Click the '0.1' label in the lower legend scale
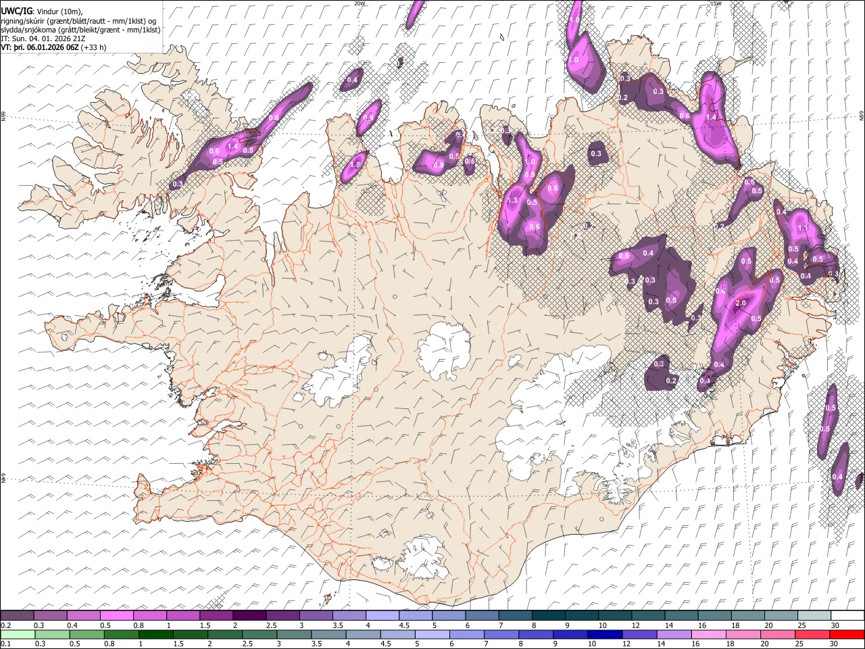The height and width of the screenshot is (649, 865). tap(5, 644)
